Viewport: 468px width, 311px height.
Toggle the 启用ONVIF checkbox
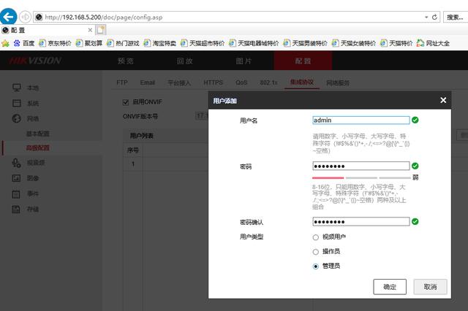pos(126,102)
